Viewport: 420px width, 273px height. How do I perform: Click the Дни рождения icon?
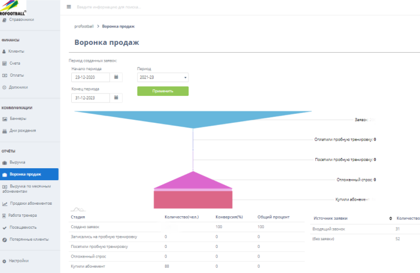5,131
